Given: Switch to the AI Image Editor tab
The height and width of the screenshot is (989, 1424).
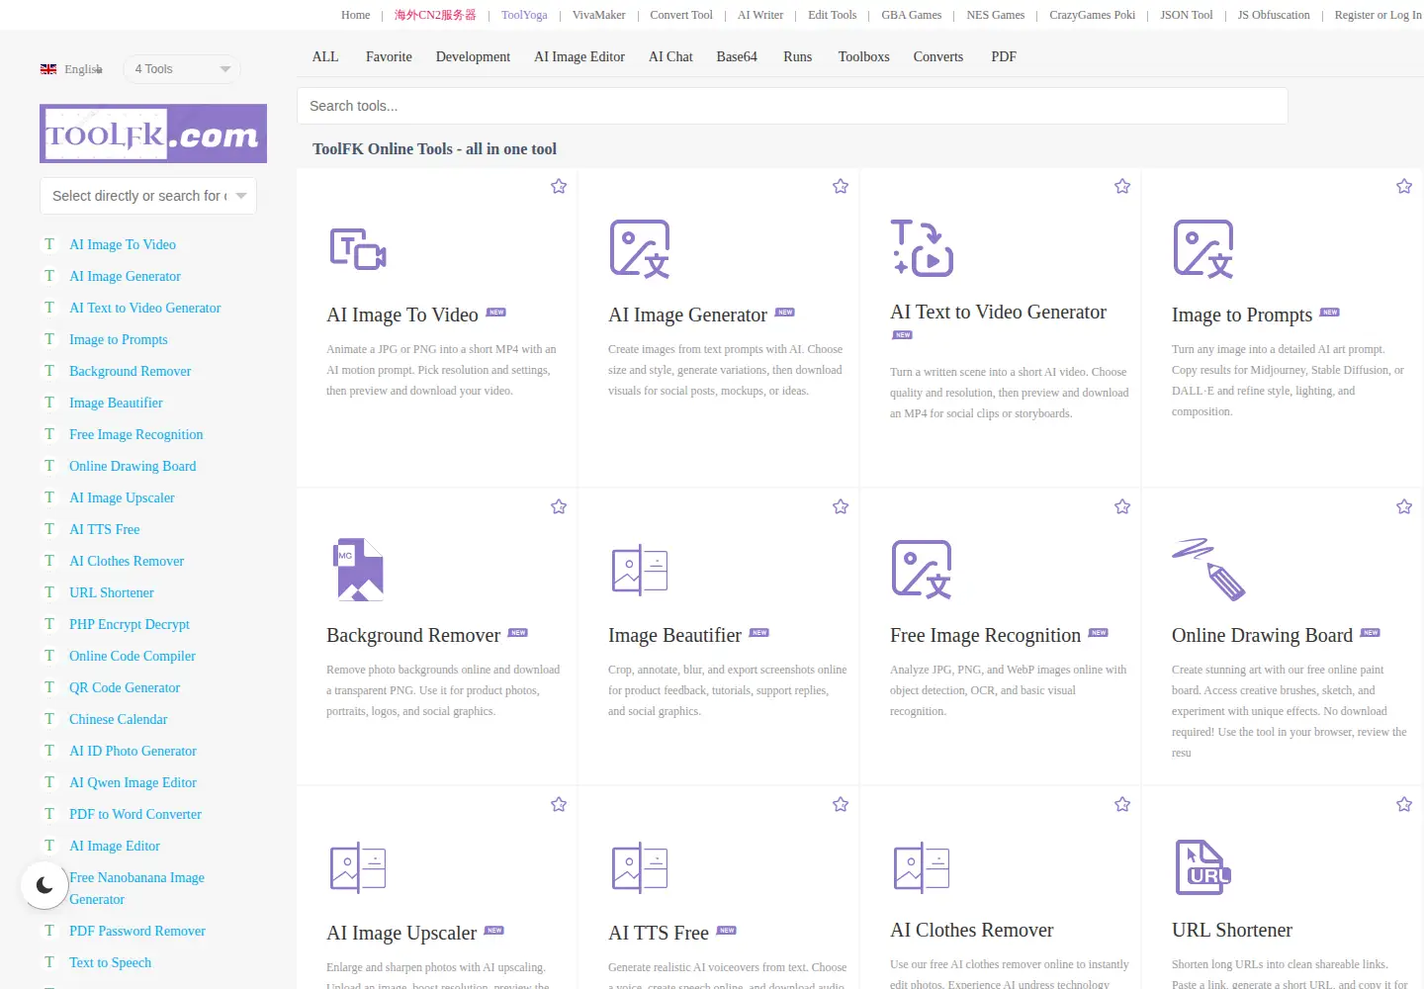Looking at the screenshot, I should [x=579, y=56].
